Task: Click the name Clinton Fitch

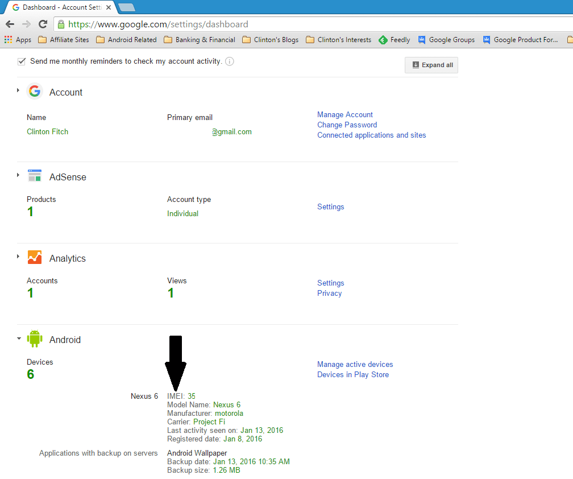Action: [x=48, y=131]
